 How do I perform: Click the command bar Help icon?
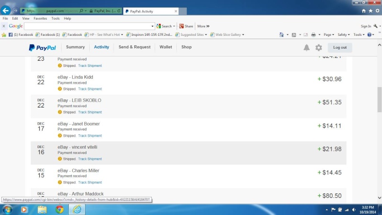369,34
